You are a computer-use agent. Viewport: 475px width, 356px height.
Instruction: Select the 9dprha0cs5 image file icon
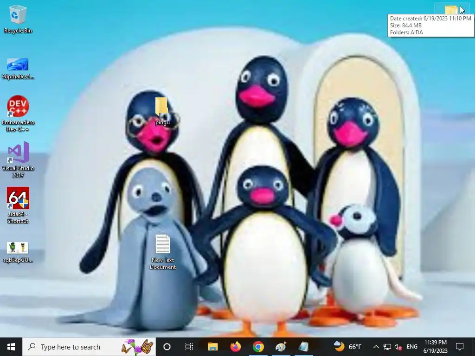[18, 69]
